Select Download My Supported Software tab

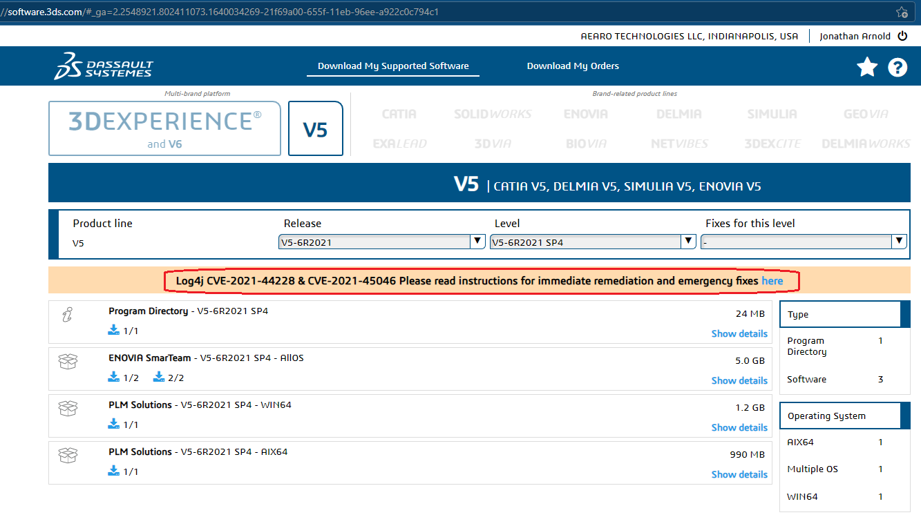tap(393, 66)
